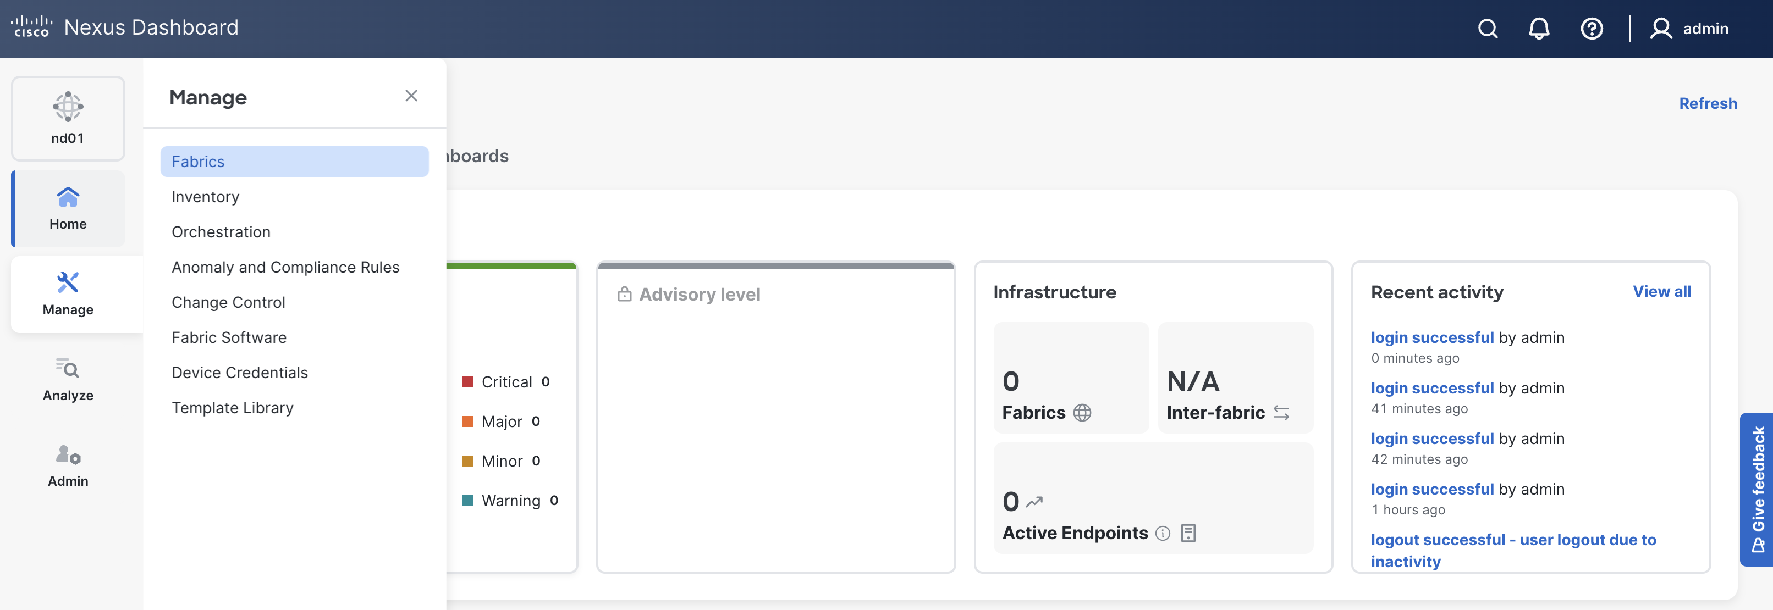Click the red Critical severity swatch
The width and height of the screenshot is (1773, 610).
pos(467,382)
